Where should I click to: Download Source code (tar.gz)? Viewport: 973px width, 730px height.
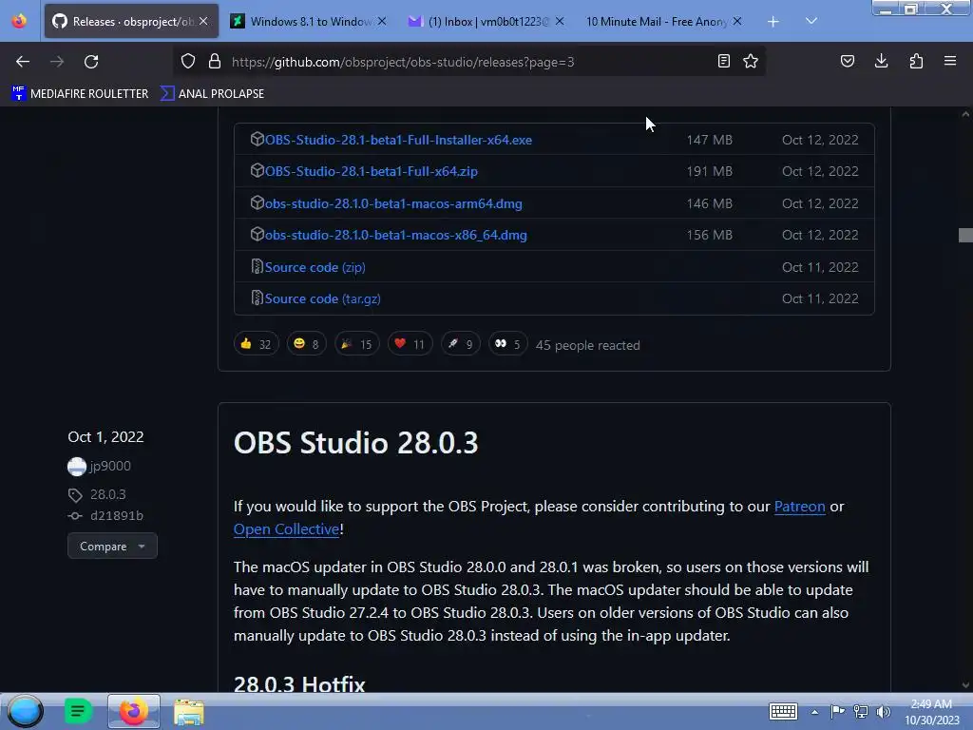click(323, 298)
